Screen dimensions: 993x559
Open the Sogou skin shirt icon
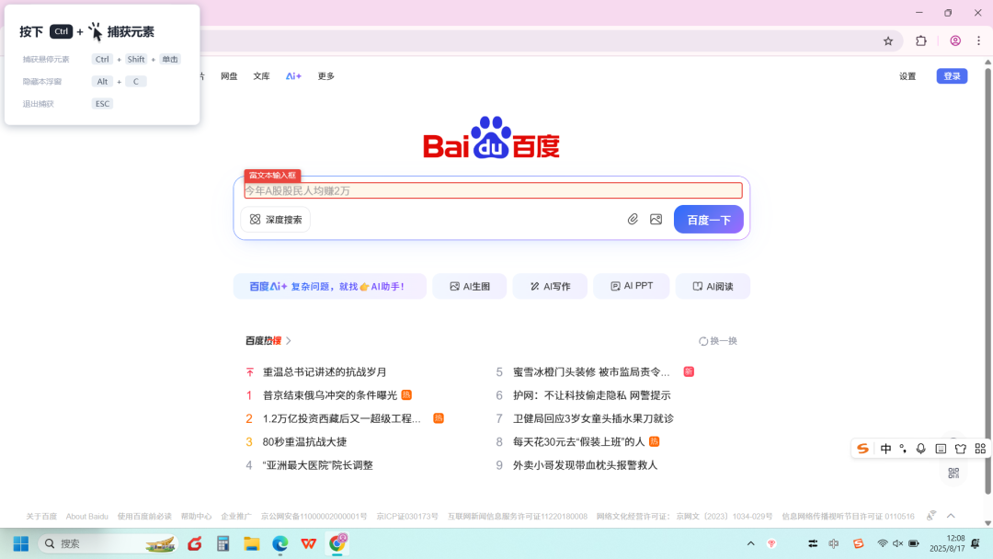pyautogui.click(x=961, y=449)
